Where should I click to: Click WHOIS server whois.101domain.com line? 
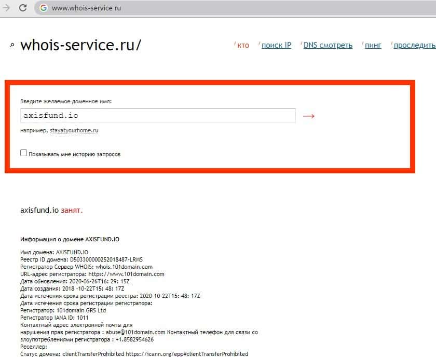pos(87,267)
